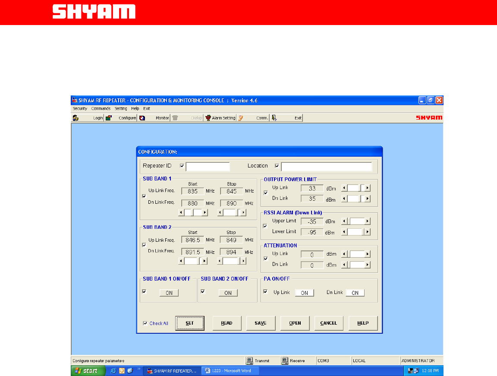This screenshot has height=376, width=497.
Task: Toggle the Repeater ID checkbox
Action: coord(182,165)
